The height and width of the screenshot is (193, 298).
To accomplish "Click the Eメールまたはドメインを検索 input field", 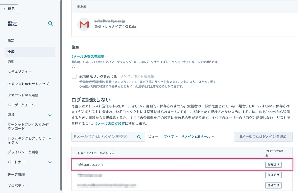I will [x=108, y=137].
